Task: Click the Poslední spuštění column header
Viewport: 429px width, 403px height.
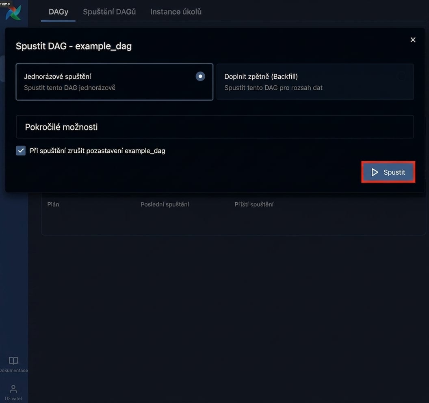Action: [165, 204]
